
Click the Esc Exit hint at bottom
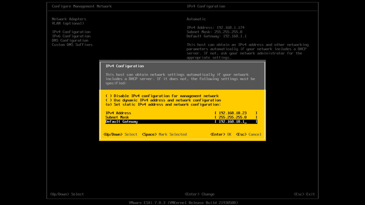tap(304, 194)
